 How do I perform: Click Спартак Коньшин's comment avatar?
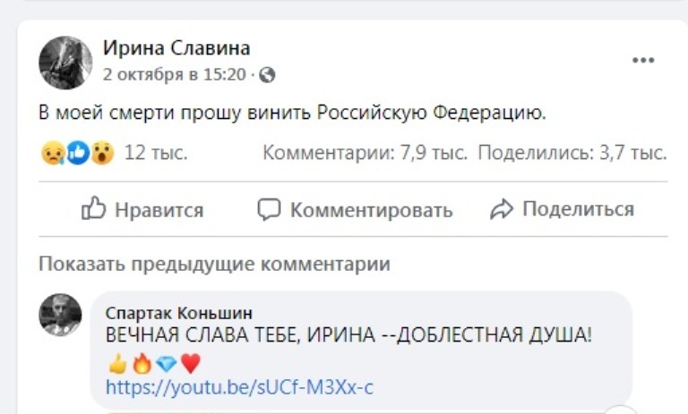coord(61,315)
